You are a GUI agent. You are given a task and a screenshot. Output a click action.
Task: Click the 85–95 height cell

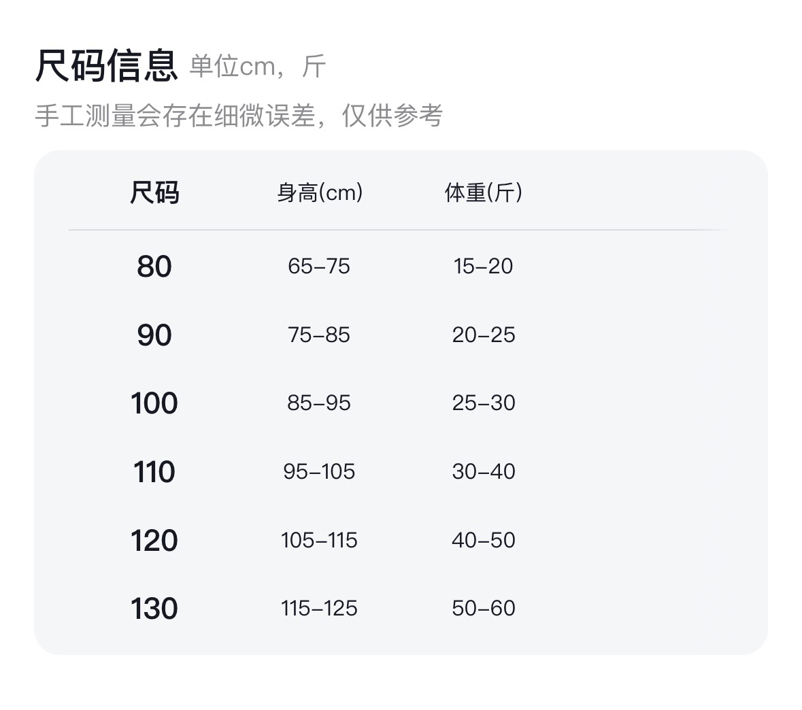319,403
